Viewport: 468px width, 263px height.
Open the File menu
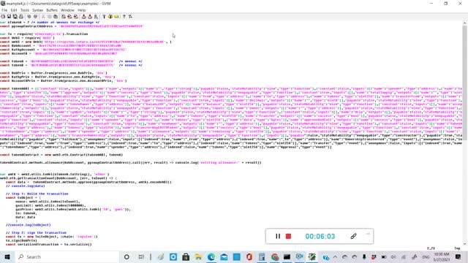point(4,10)
